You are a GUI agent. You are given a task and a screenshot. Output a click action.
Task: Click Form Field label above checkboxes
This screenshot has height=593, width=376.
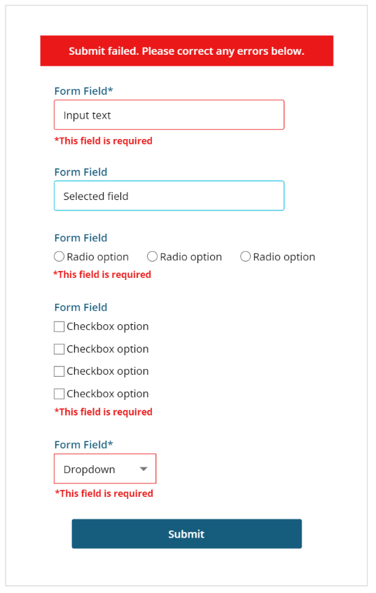[81, 307]
